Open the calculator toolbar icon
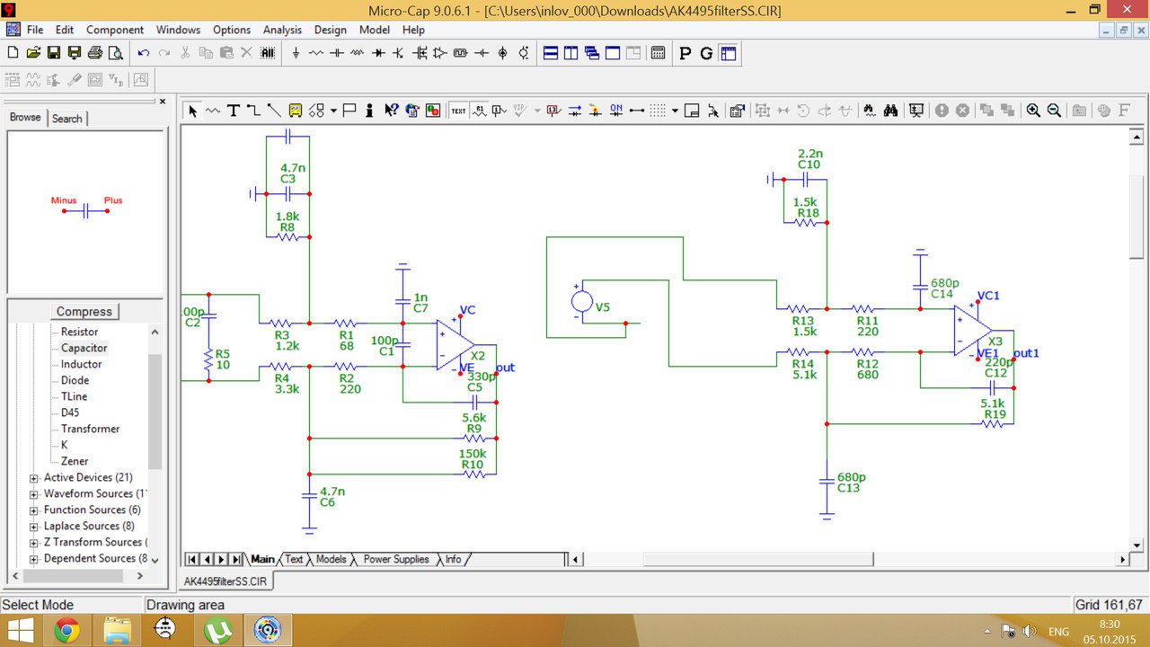The image size is (1150, 647). 658,53
